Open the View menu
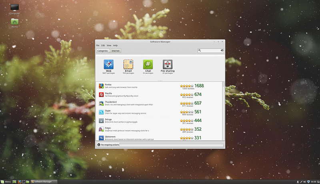 [x=109, y=46]
